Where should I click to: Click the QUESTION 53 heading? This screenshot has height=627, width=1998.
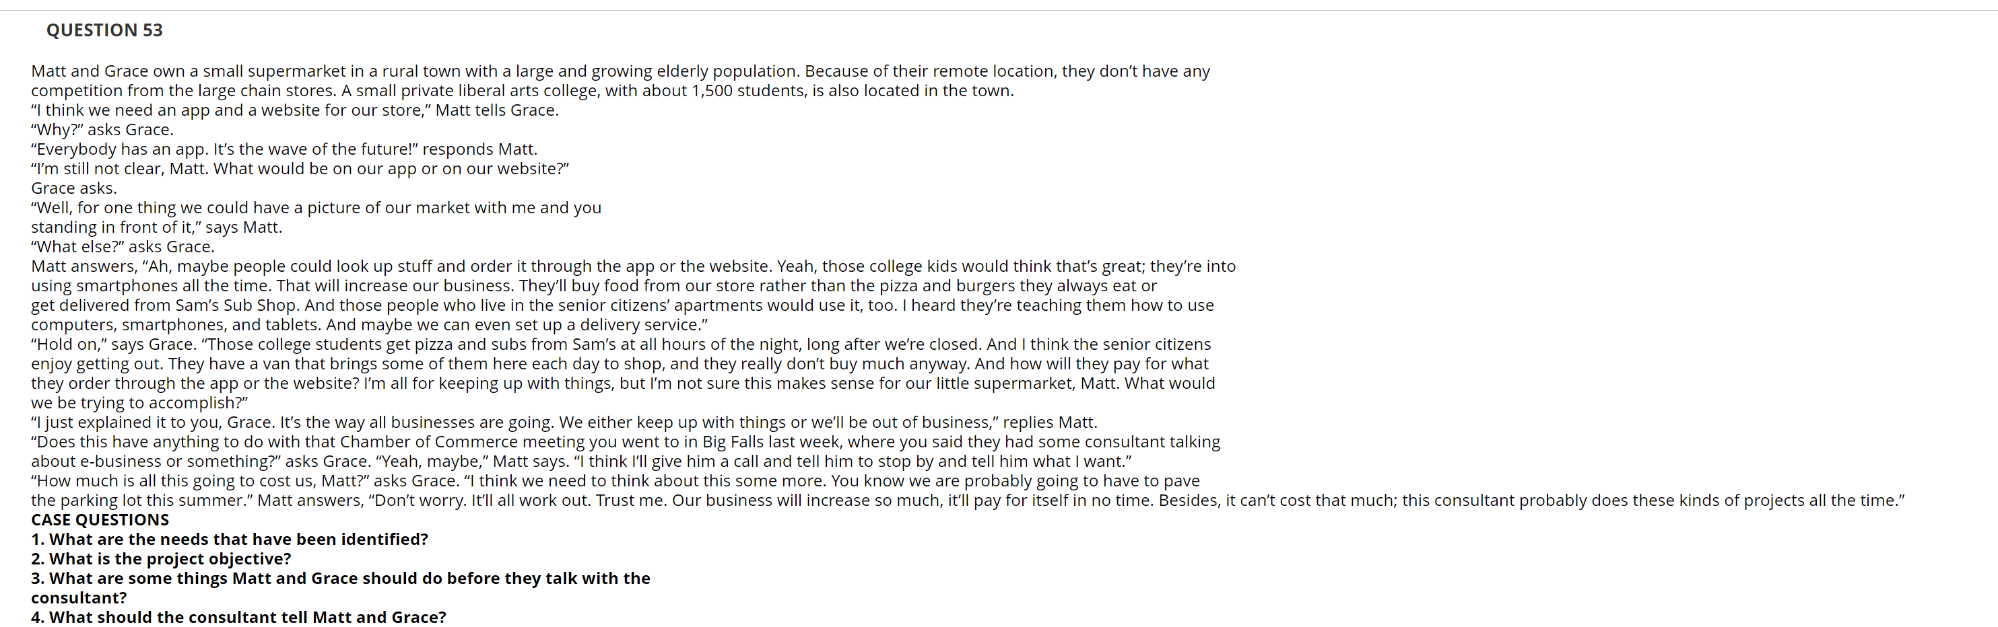(x=104, y=30)
